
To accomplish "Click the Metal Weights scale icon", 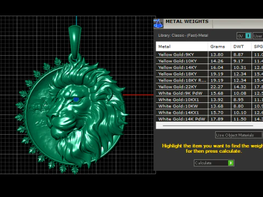I will click(x=158, y=24).
